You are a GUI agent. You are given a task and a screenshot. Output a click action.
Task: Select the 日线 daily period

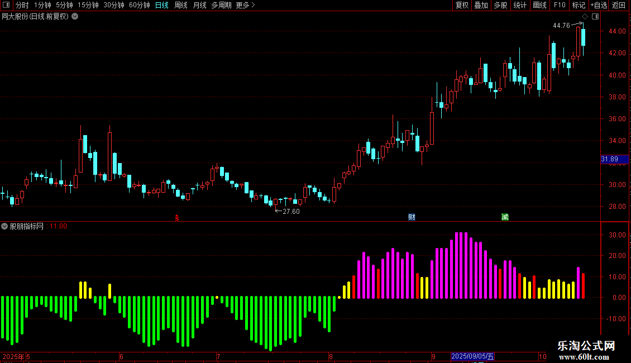(162, 5)
